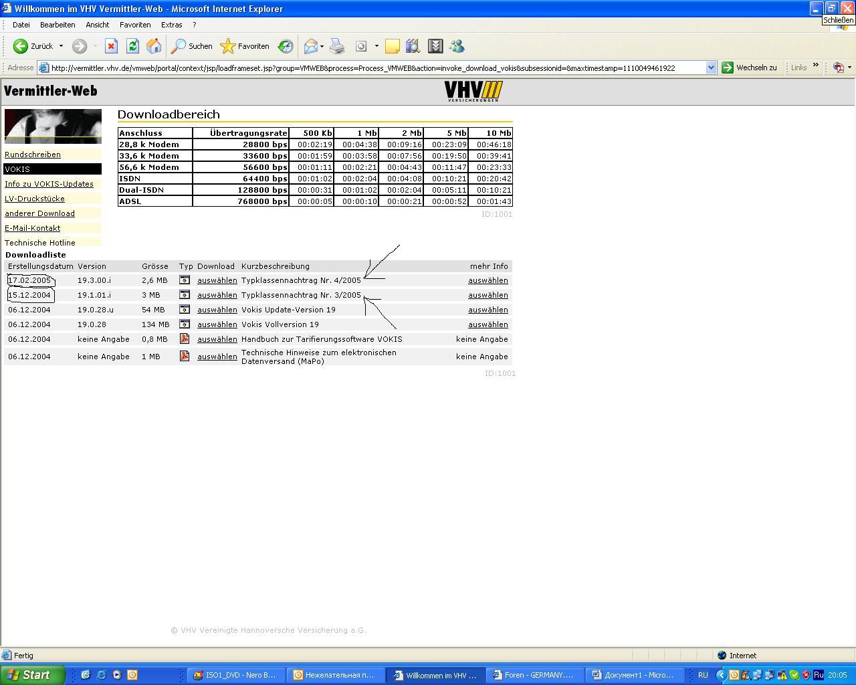Click the Stop loading icon
Viewport: 856px width, 685px height.
tap(111, 46)
